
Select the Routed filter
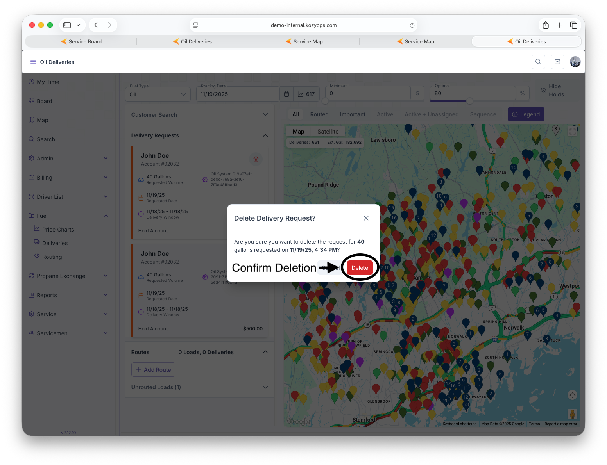(x=319, y=114)
